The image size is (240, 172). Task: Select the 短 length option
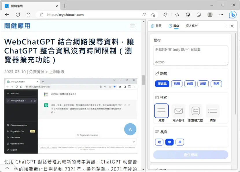[159, 142]
